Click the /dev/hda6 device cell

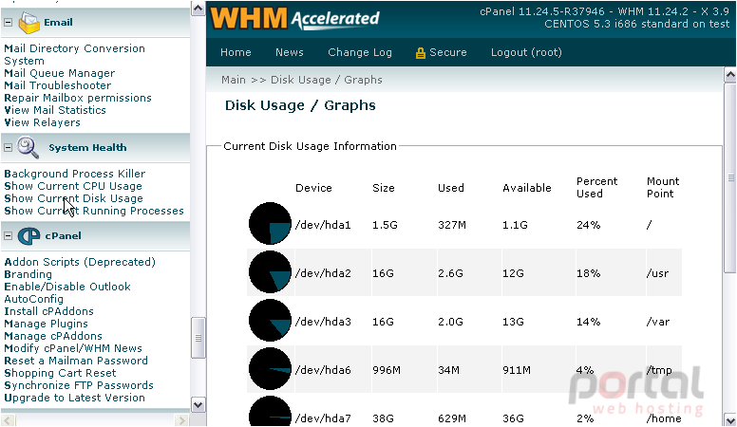tap(323, 370)
